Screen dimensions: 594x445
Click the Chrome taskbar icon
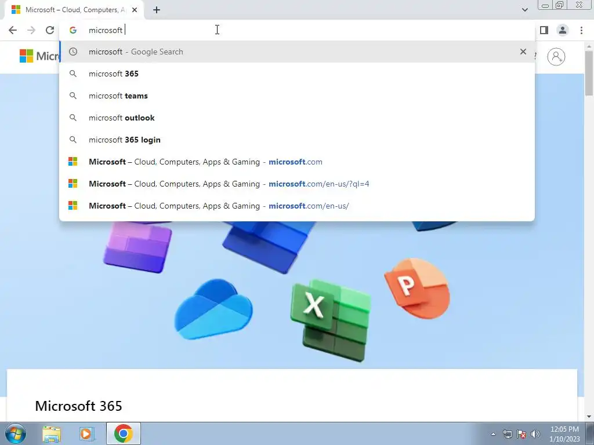pos(123,433)
